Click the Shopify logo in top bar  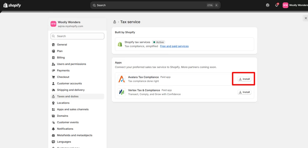tap(12, 5)
